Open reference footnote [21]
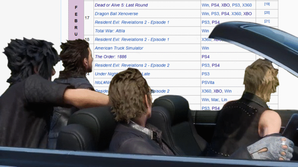Screen dimensions: 298x167 tap(267, 21)
